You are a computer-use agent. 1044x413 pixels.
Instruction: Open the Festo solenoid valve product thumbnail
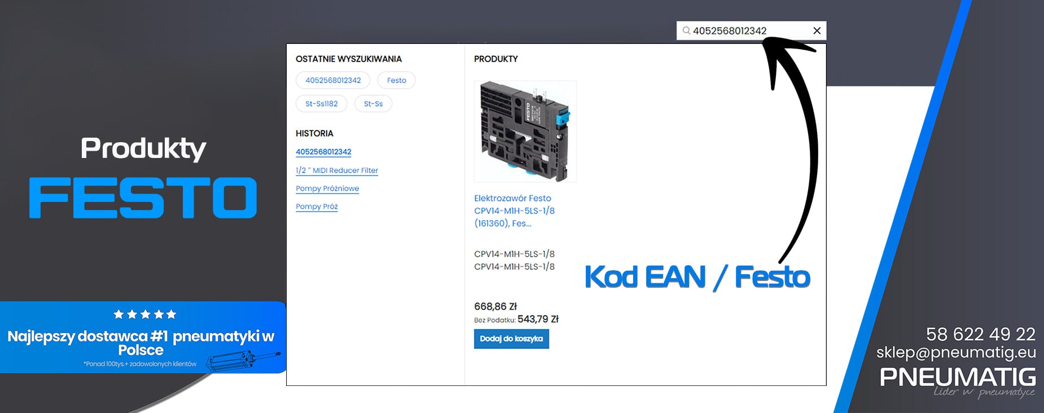click(525, 131)
